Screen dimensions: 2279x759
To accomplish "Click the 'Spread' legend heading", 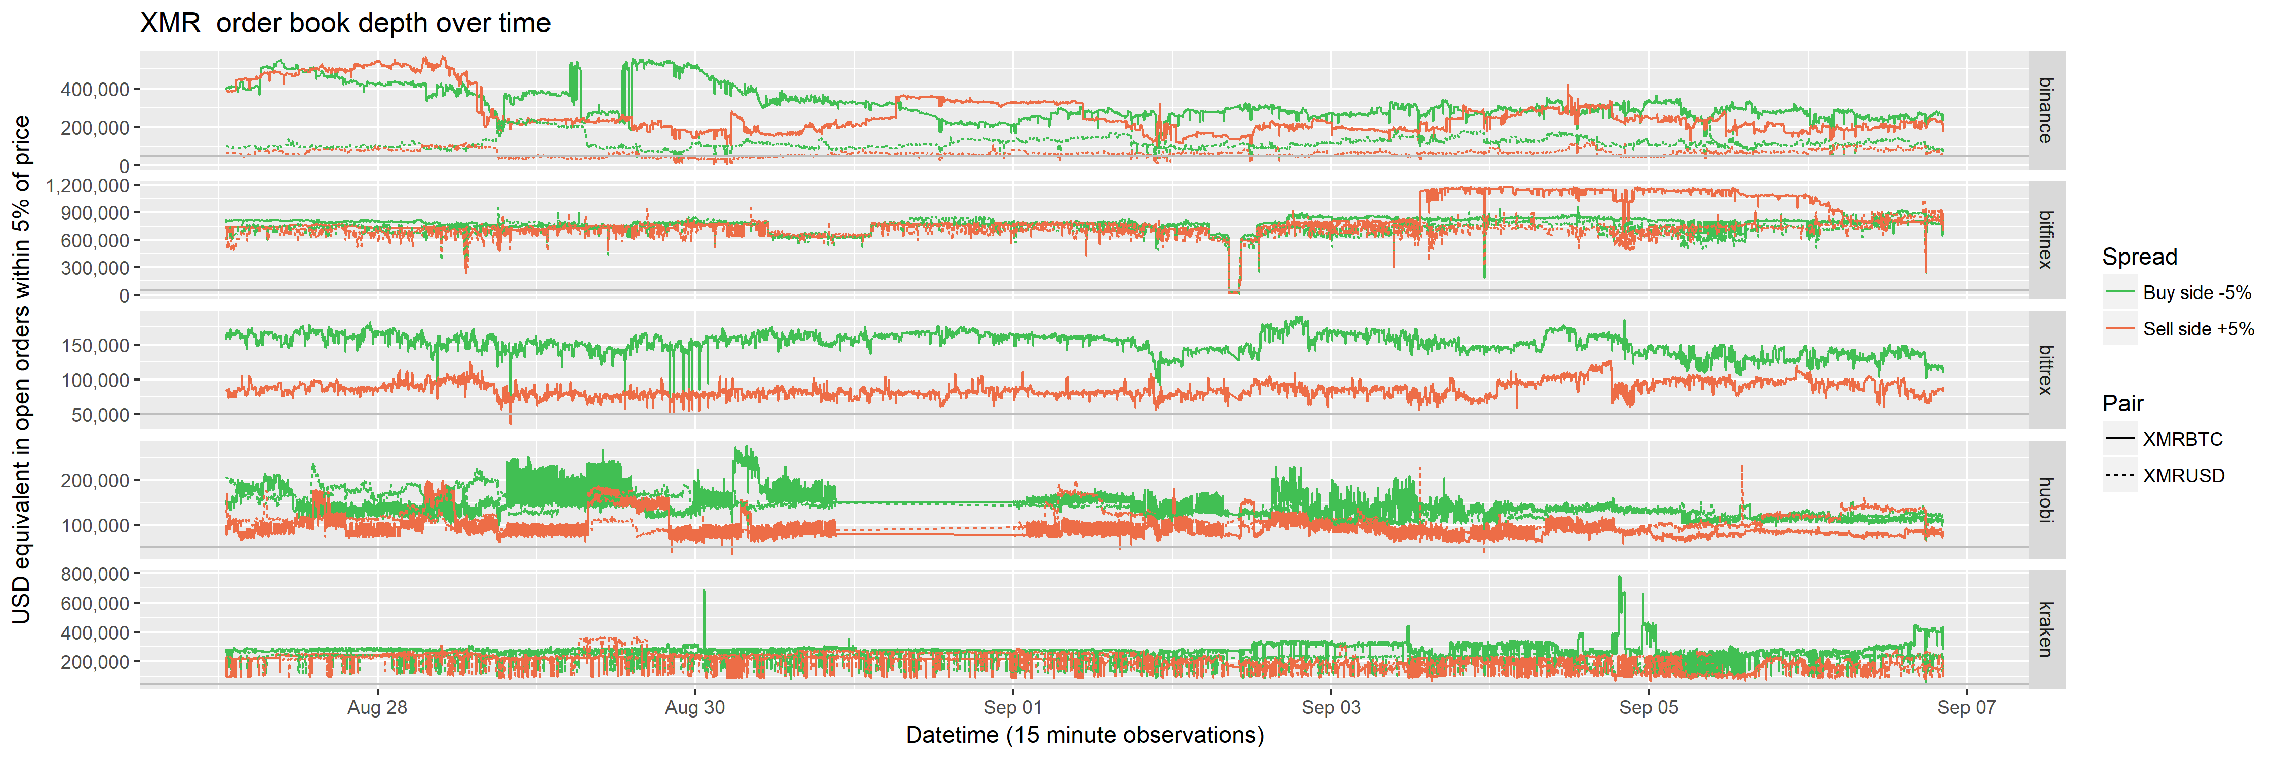I will tap(2139, 257).
